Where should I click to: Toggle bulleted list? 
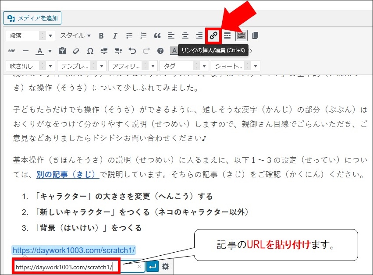(129, 35)
